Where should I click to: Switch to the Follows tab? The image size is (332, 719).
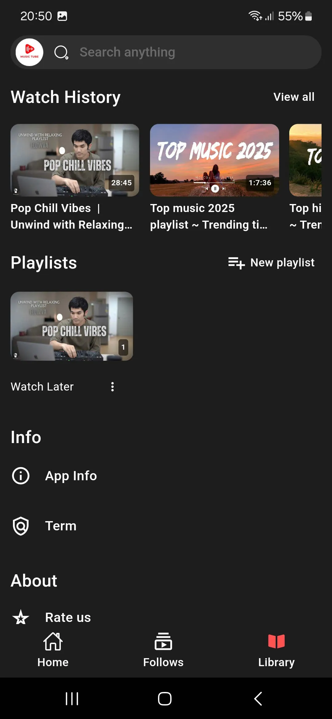pos(163,650)
